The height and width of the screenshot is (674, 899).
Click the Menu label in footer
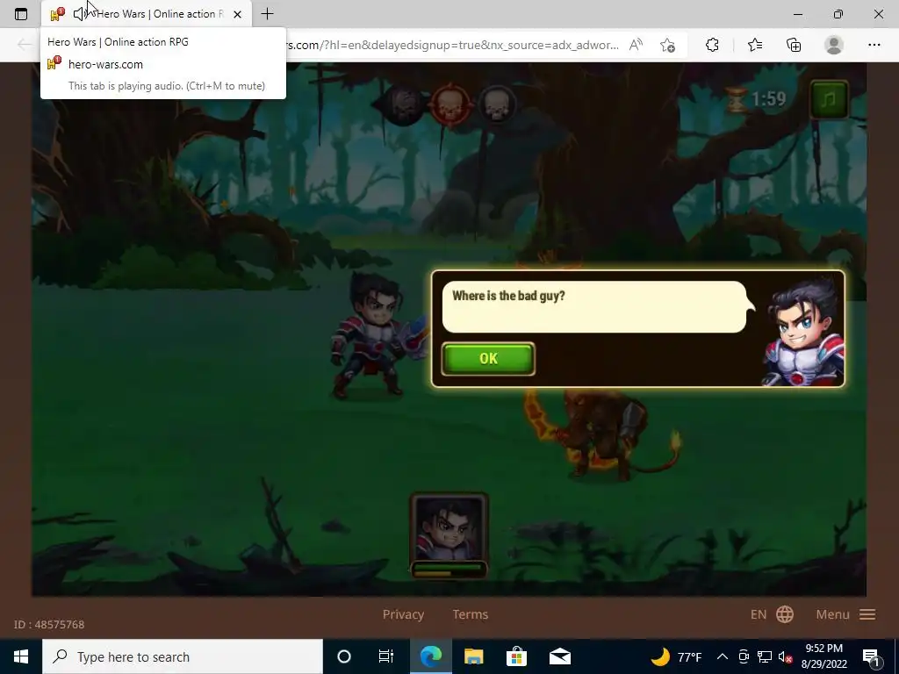pyautogui.click(x=832, y=614)
